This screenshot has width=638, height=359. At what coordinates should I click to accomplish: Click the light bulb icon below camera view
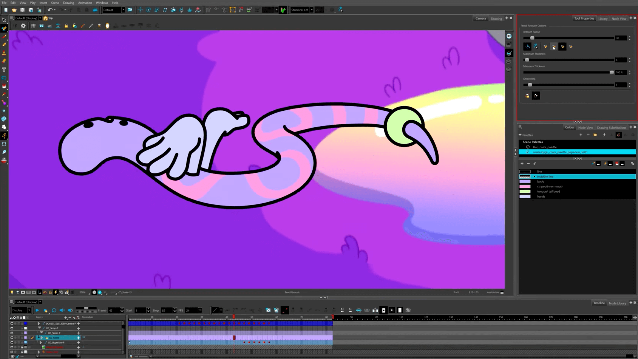click(x=12, y=292)
